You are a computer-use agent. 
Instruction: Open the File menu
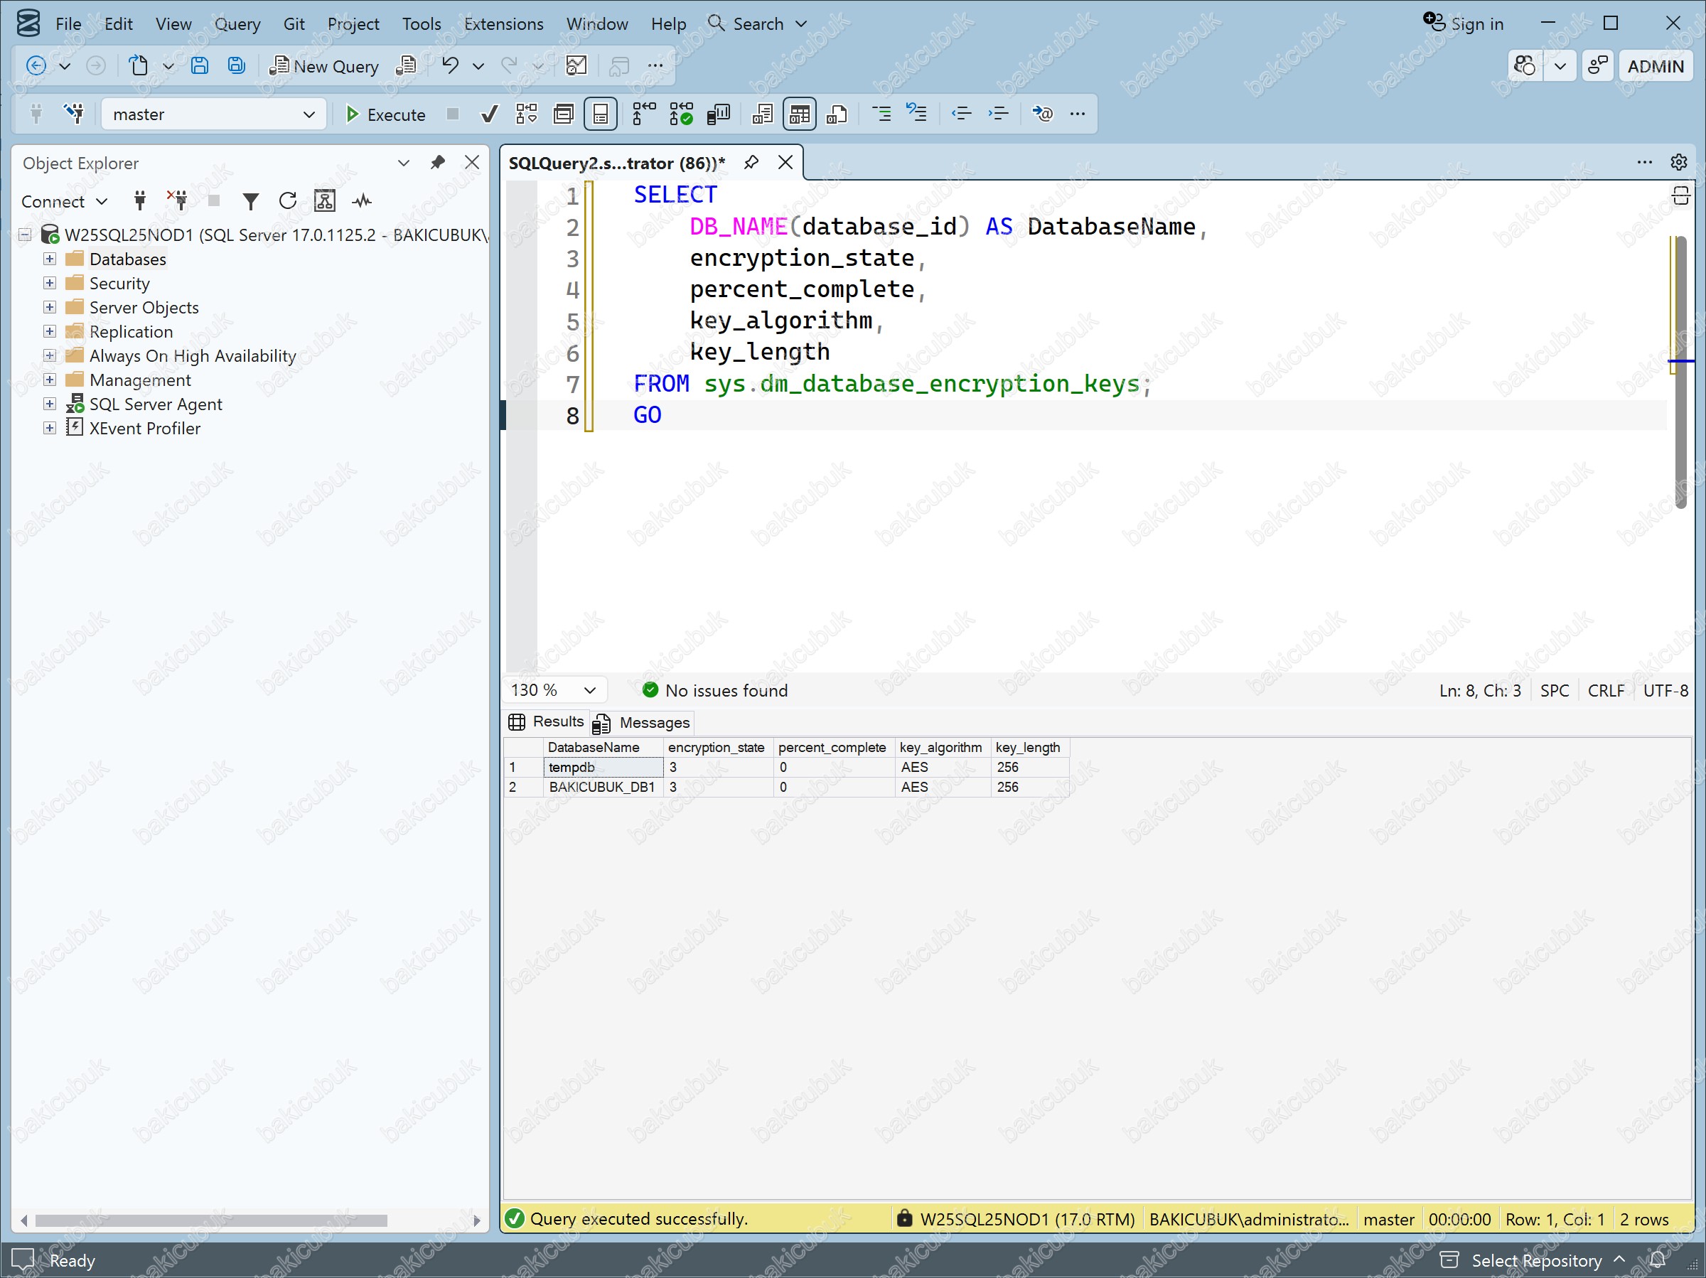coord(68,23)
